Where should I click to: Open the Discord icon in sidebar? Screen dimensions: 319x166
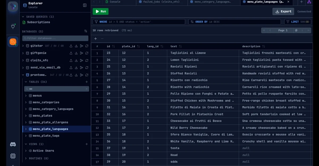click(x=13, y=144)
